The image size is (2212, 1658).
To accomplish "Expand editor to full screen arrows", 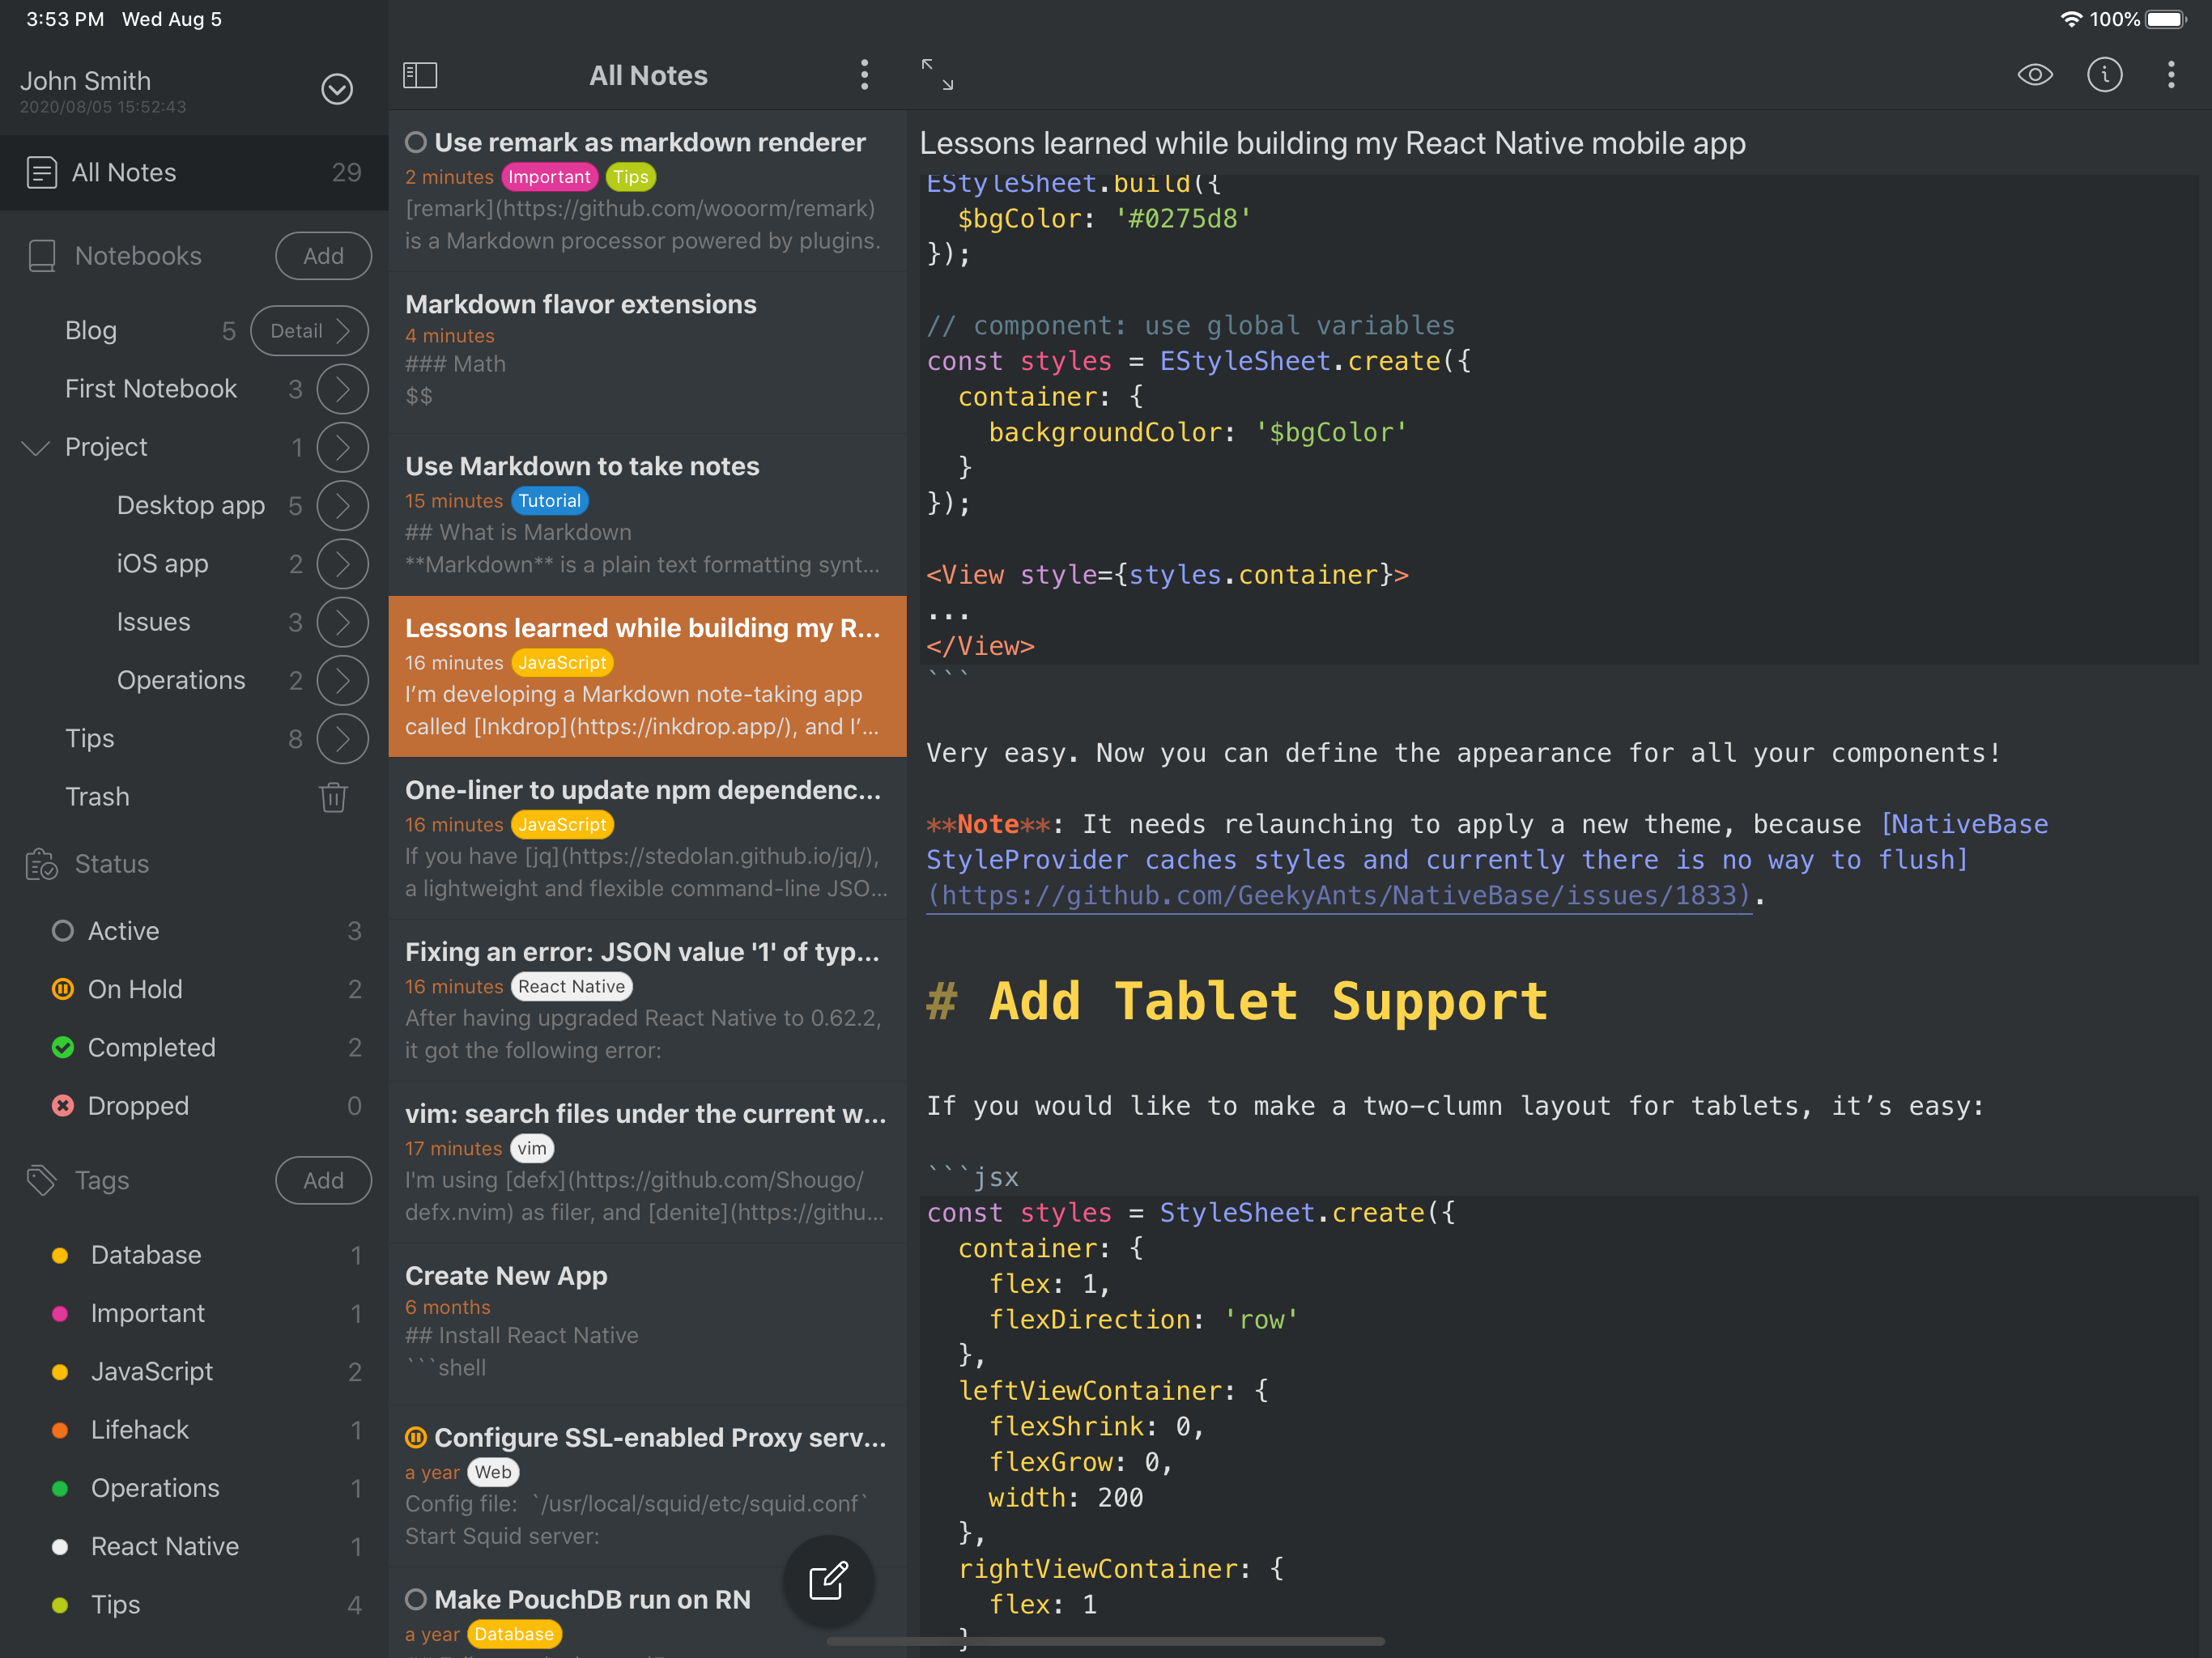I will coord(937,75).
